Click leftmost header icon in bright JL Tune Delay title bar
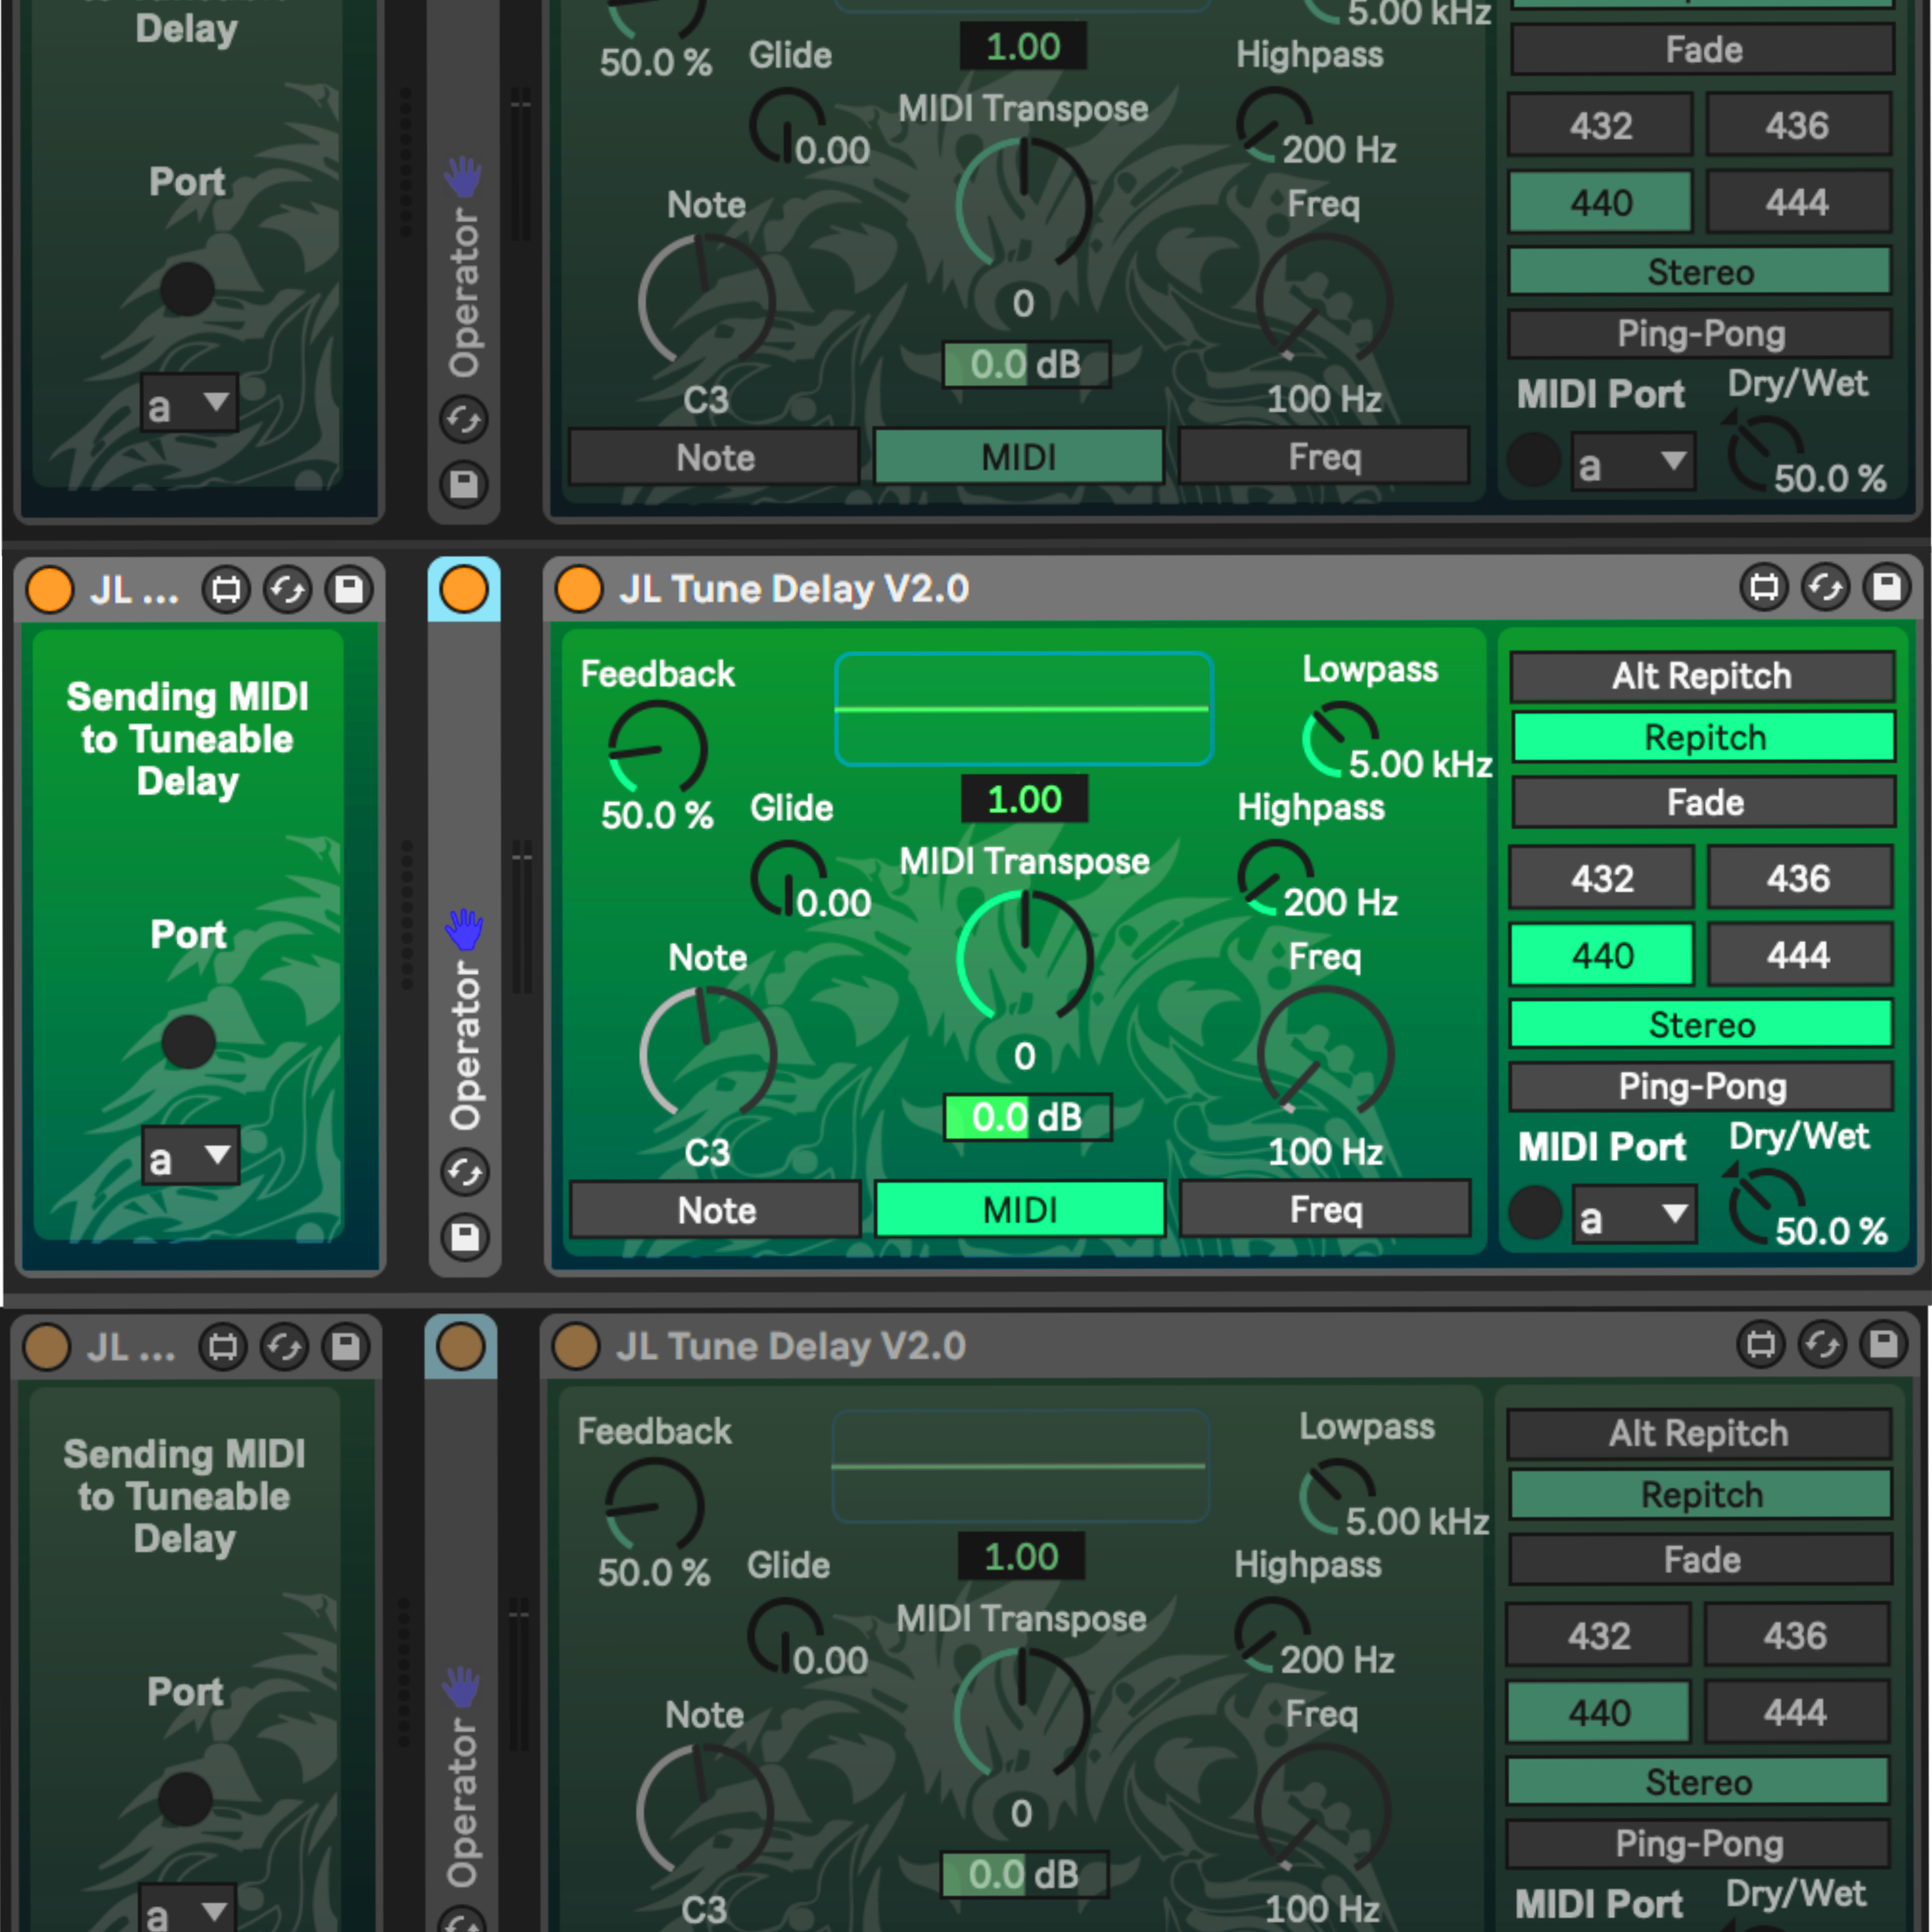Image resolution: width=1932 pixels, height=1932 pixels. [x=1764, y=587]
